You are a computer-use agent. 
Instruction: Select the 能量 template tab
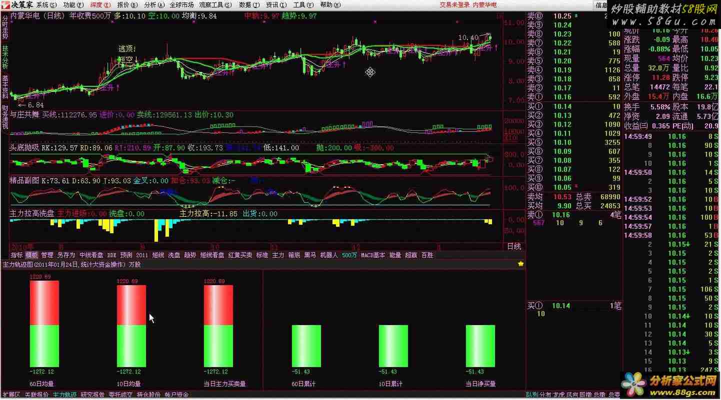pyautogui.click(x=395, y=255)
